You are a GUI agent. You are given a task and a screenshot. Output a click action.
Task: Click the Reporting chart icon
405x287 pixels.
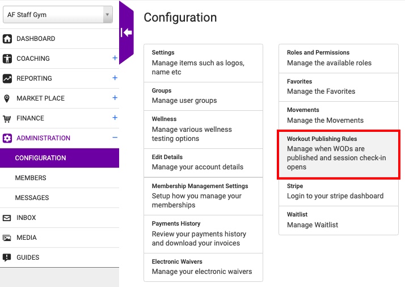tap(7, 78)
